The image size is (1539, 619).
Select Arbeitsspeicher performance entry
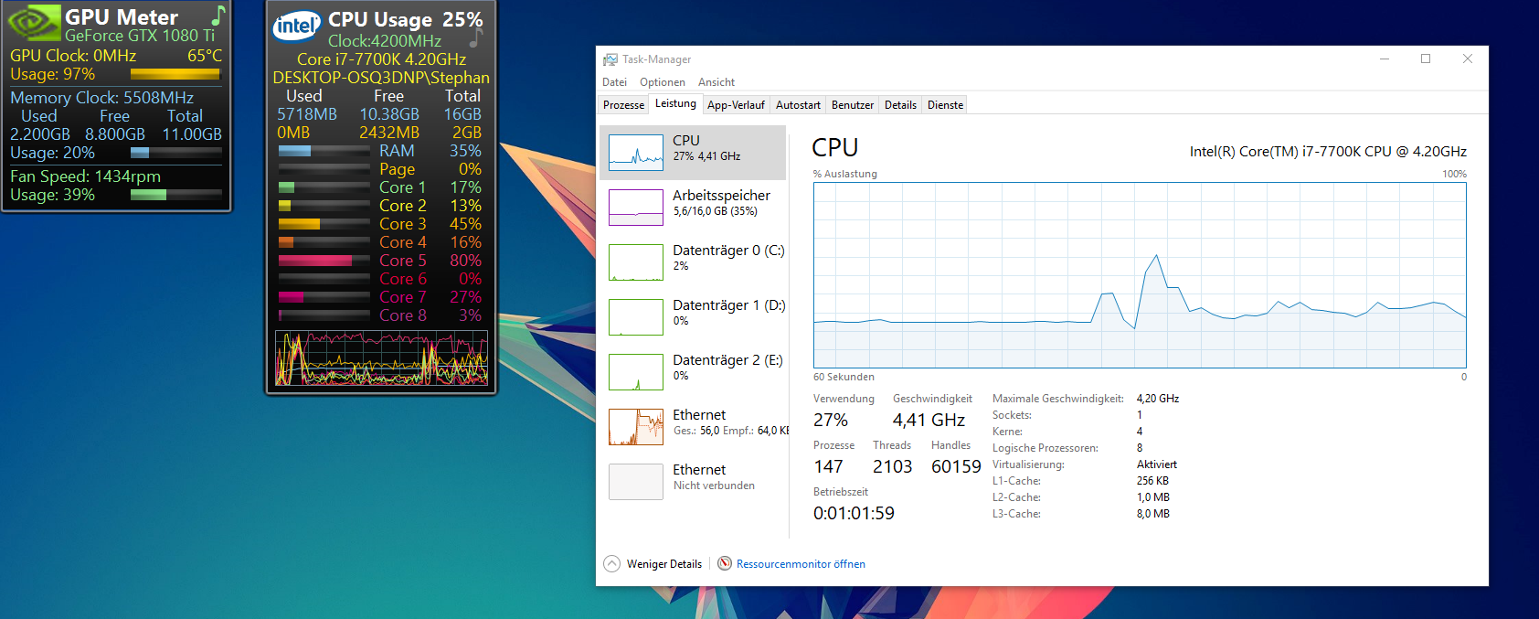[693, 208]
